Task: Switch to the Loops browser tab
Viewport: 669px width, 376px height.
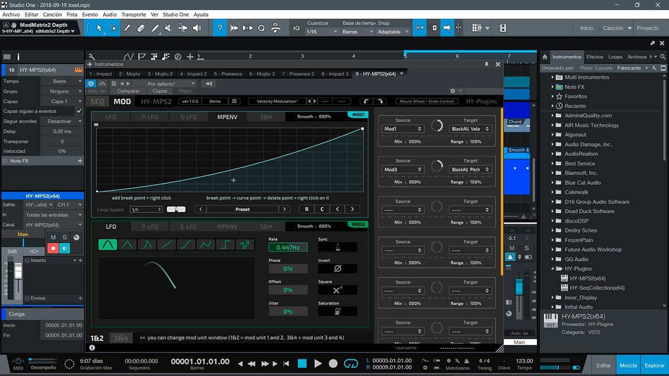Action: click(615, 57)
